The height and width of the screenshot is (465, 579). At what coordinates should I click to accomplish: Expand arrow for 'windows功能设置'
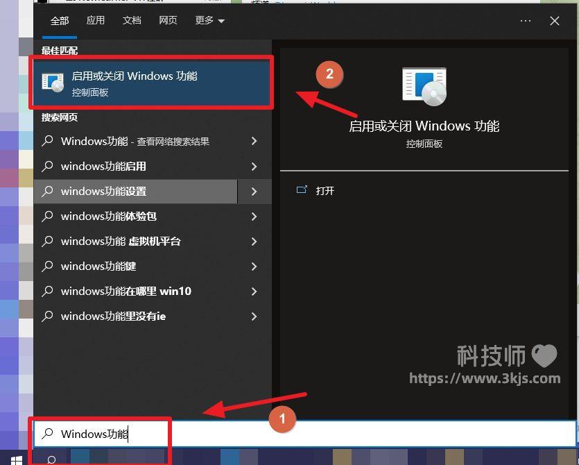tap(254, 192)
